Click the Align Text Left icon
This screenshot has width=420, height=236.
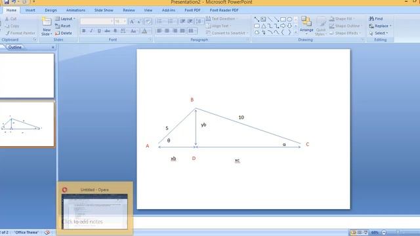pyautogui.click(x=159, y=31)
